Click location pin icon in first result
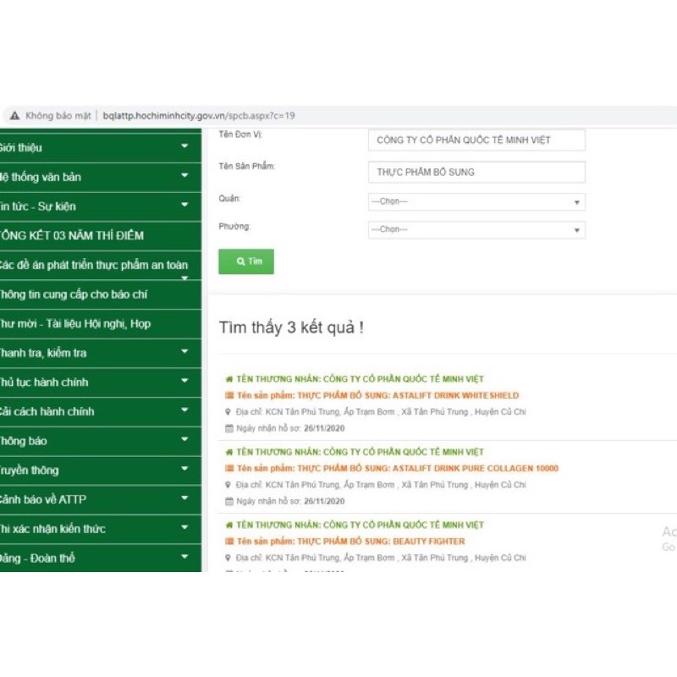This screenshot has width=677, height=677. 228,412
